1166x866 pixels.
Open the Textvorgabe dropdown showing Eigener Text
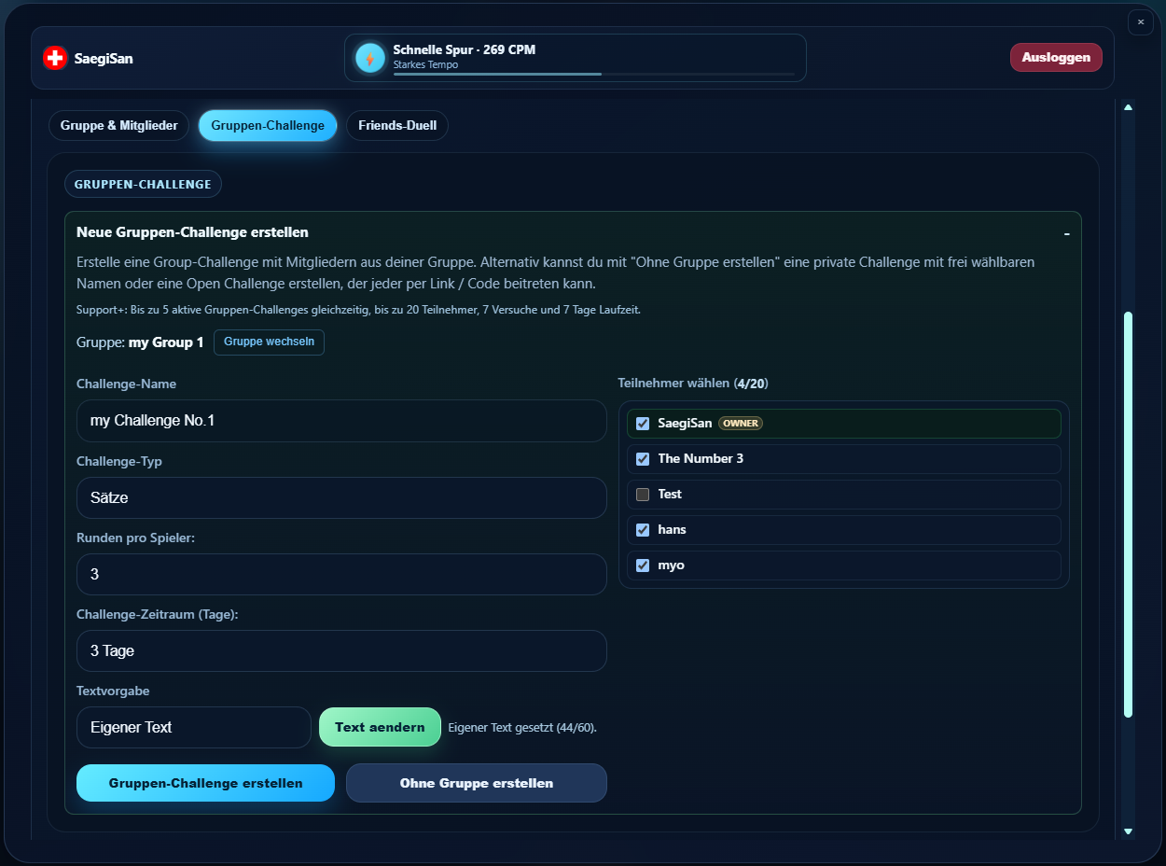coord(194,728)
